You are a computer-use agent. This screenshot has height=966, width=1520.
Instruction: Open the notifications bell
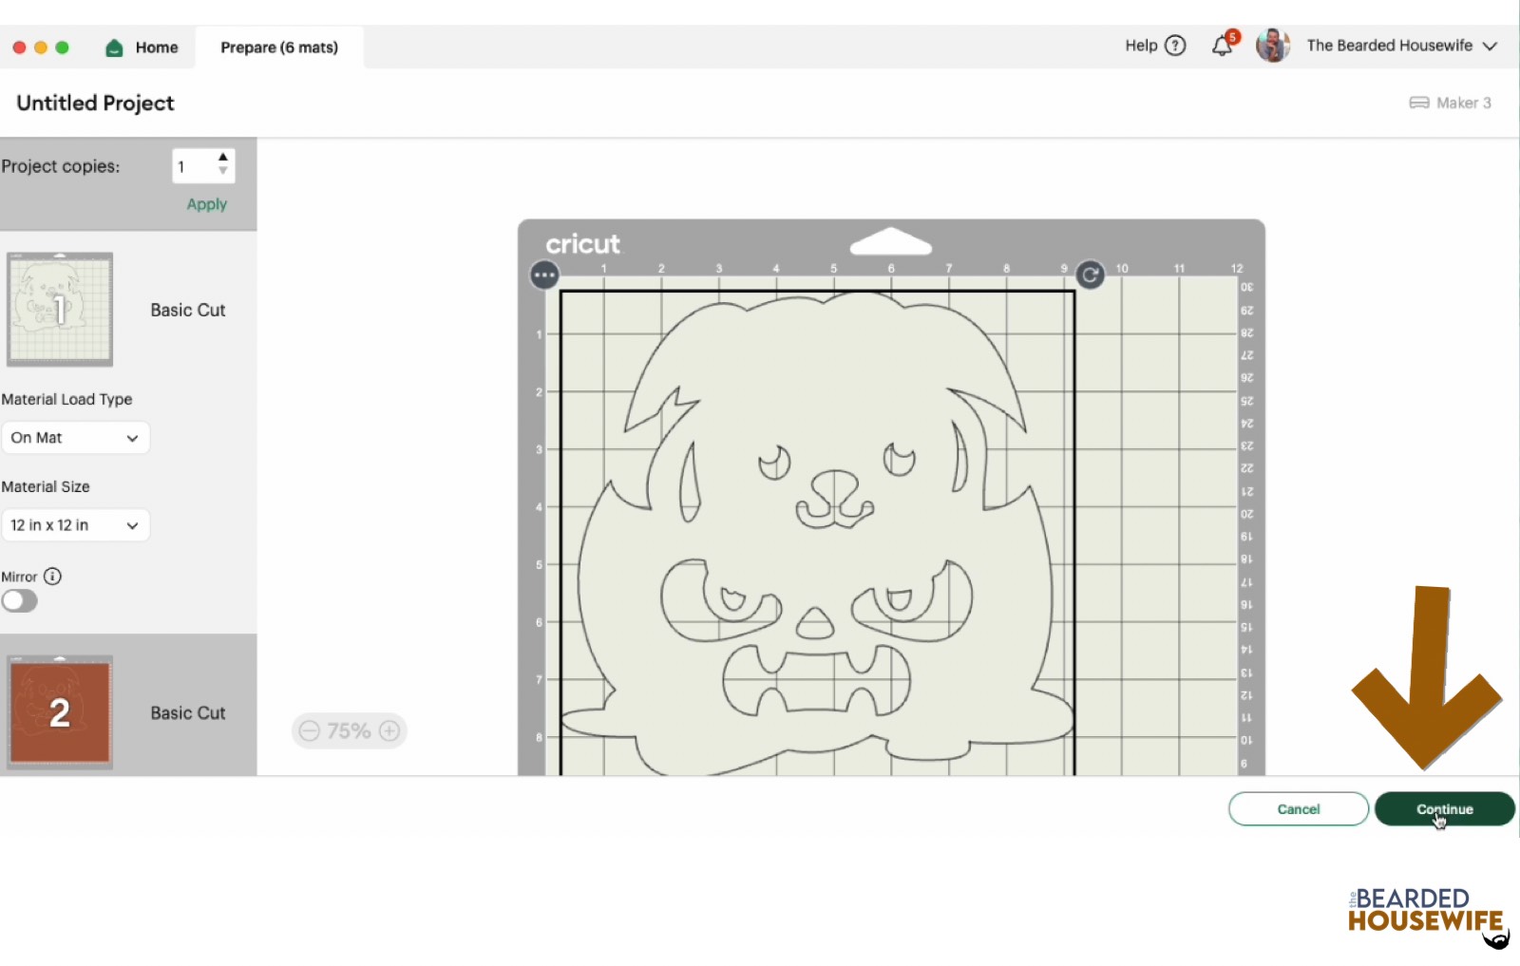point(1223,46)
